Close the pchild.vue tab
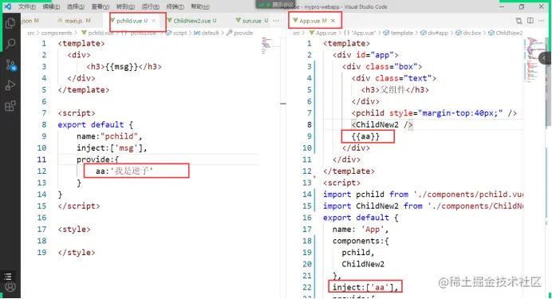 [x=153, y=21]
